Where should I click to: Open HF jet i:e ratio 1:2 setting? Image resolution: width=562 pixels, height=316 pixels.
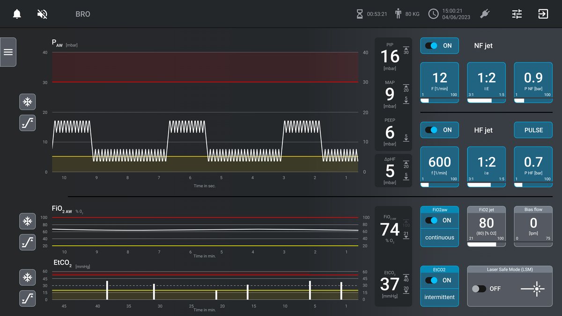(x=486, y=167)
